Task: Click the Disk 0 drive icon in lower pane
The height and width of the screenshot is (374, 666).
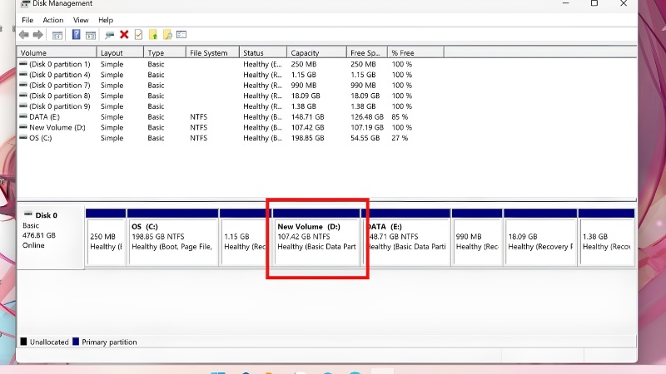Action: click(28, 214)
